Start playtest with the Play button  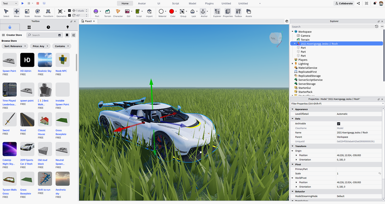[22, 3]
